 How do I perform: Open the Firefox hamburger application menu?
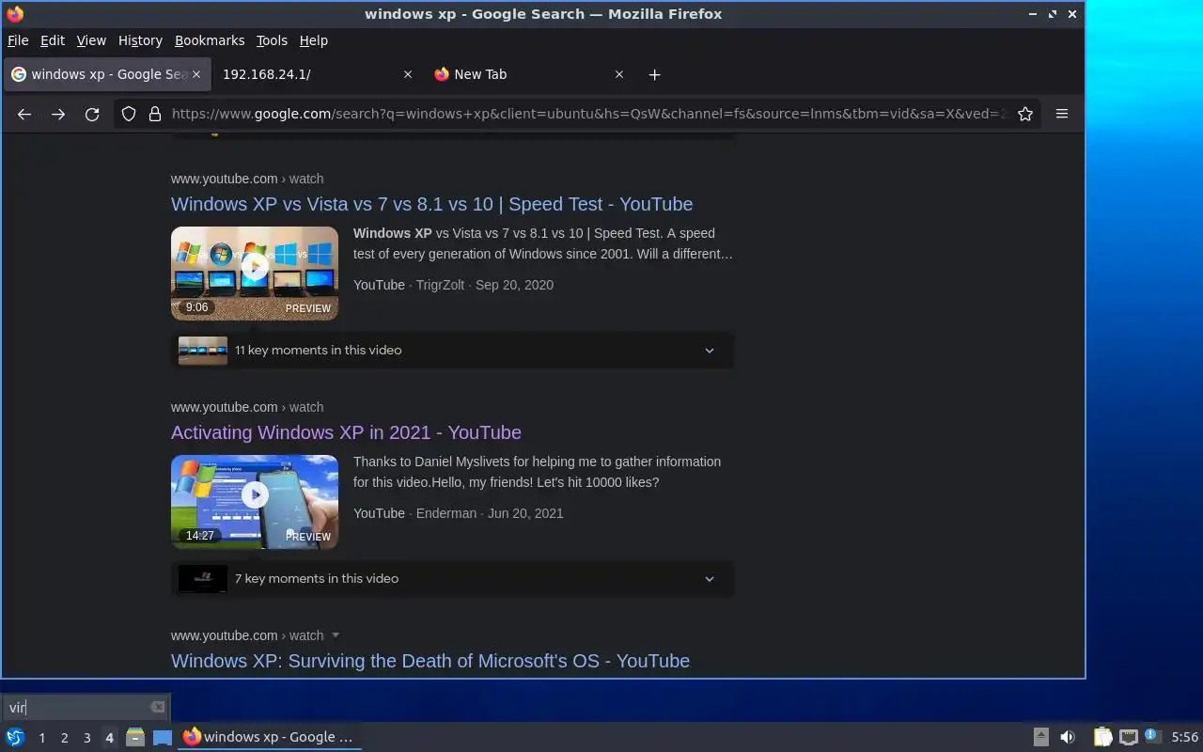(1062, 114)
